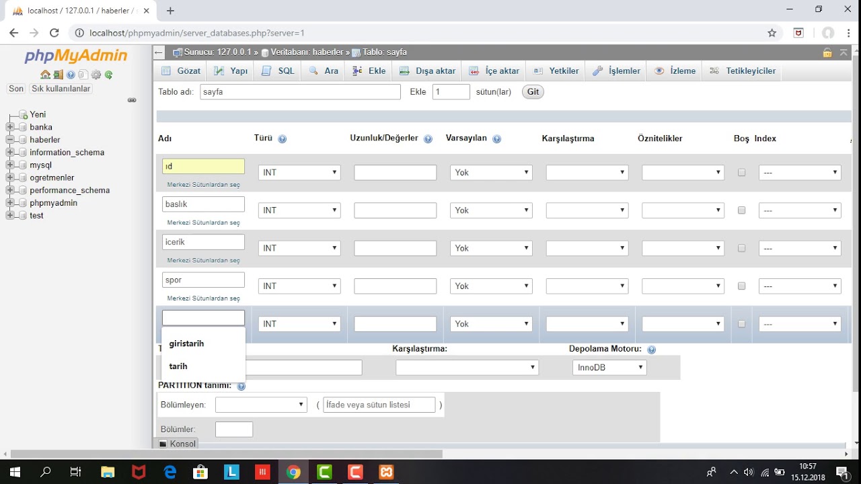Open InnoDB storage engine dropdown
This screenshot has height=484, width=861.
pyautogui.click(x=609, y=368)
